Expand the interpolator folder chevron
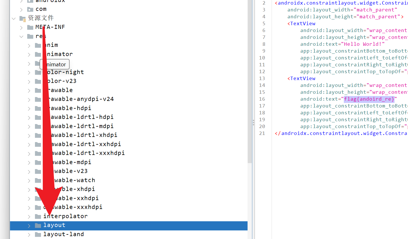The height and width of the screenshot is (239, 408). coord(29,217)
